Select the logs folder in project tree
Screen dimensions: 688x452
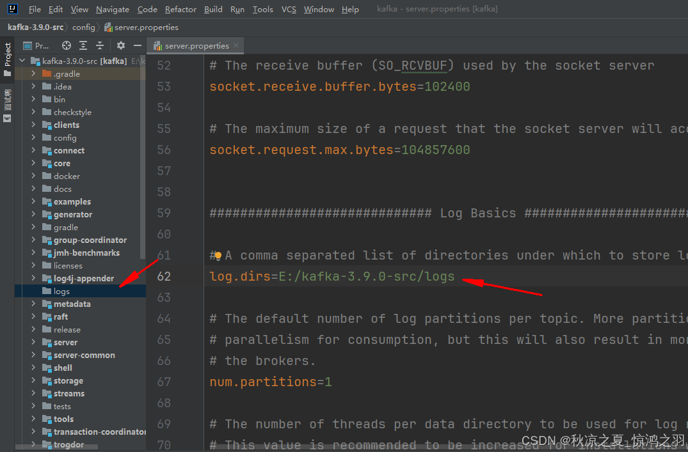(x=61, y=292)
